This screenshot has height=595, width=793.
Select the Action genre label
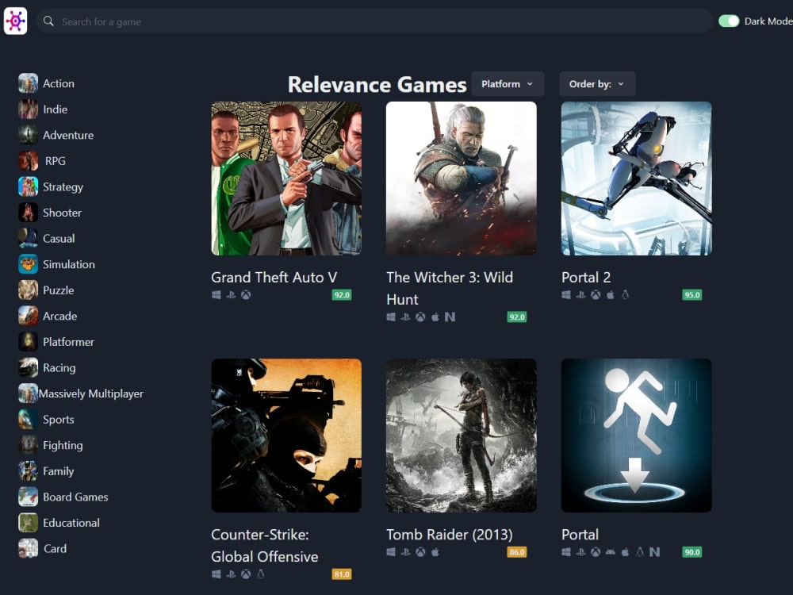[59, 83]
